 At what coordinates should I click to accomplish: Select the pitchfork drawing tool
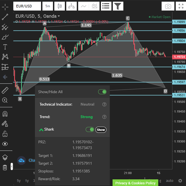(5, 27)
